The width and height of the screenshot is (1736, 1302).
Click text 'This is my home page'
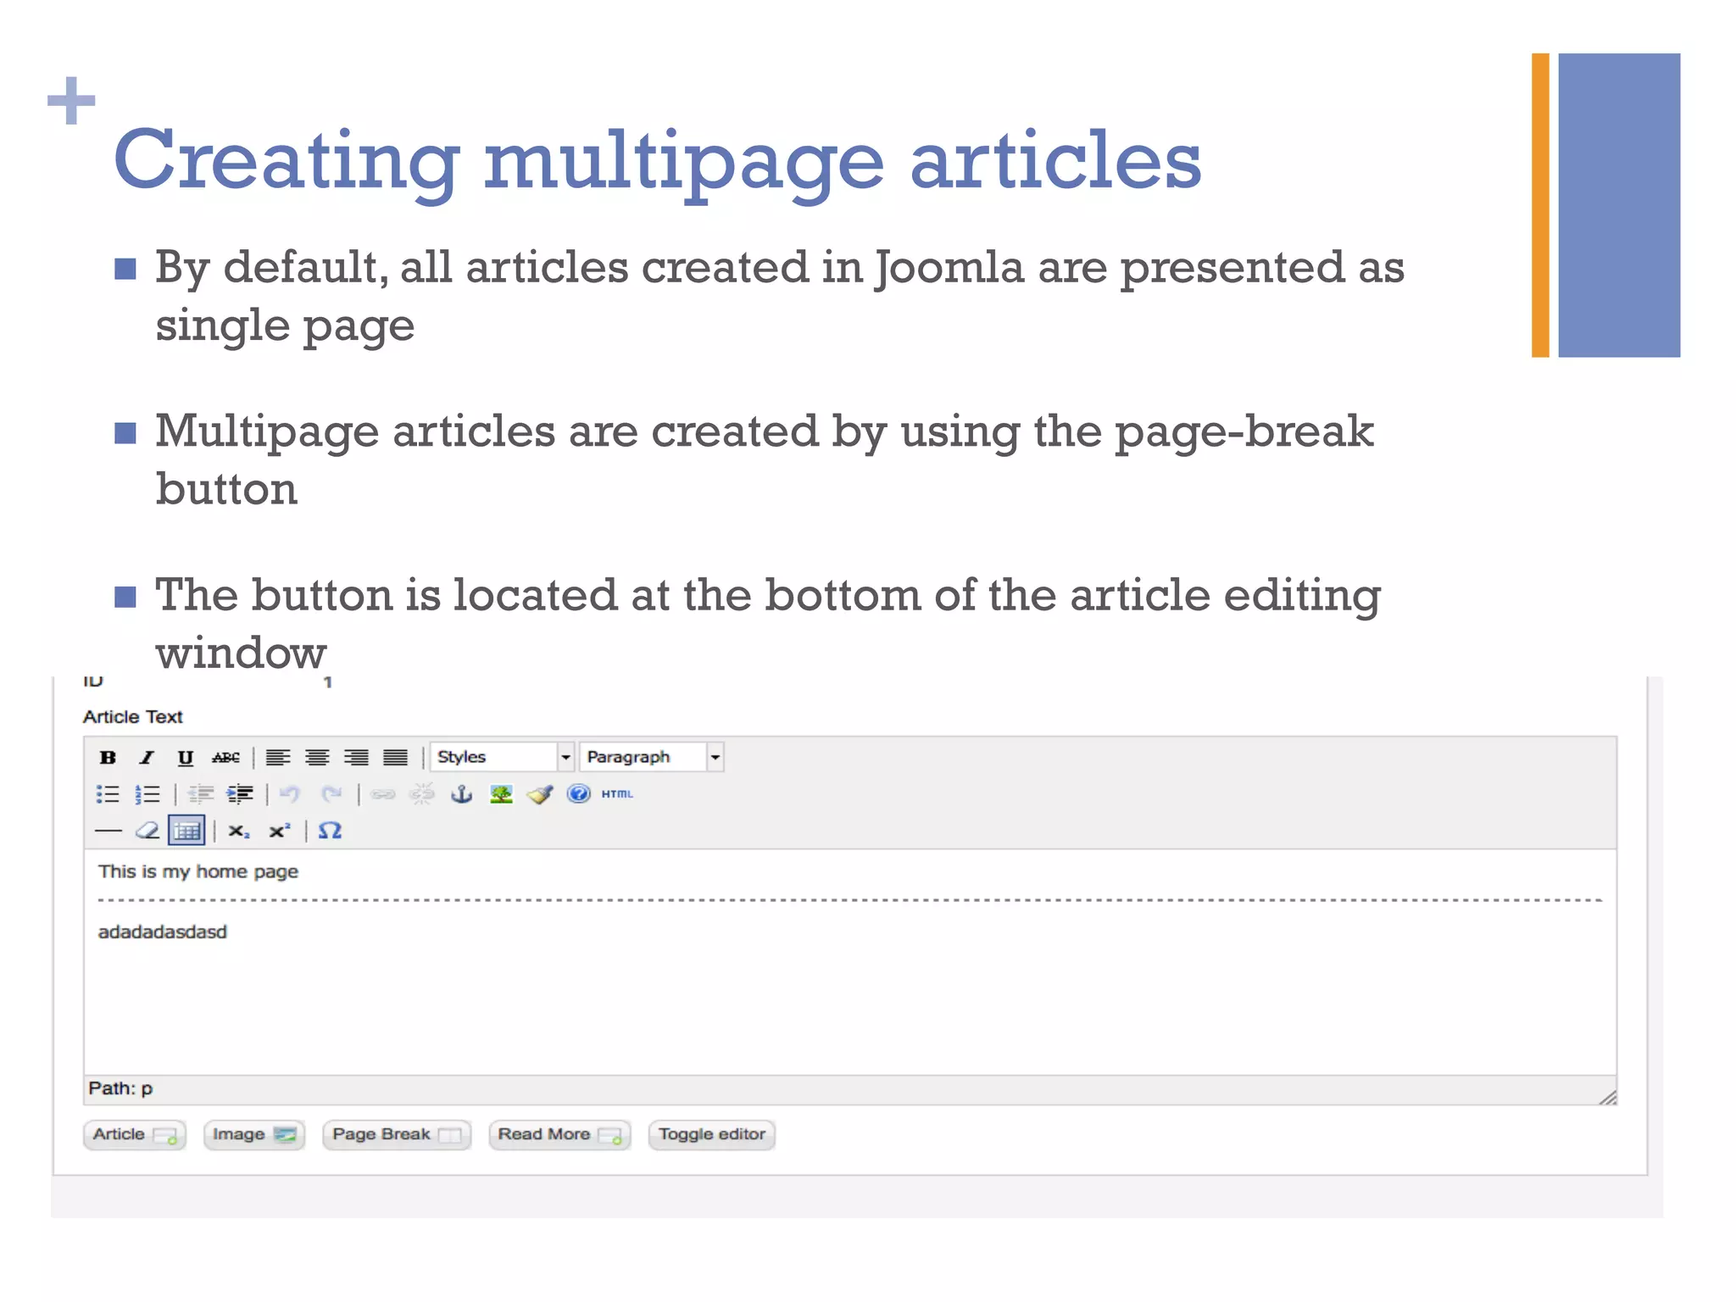pyautogui.click(x=198, y=872)
